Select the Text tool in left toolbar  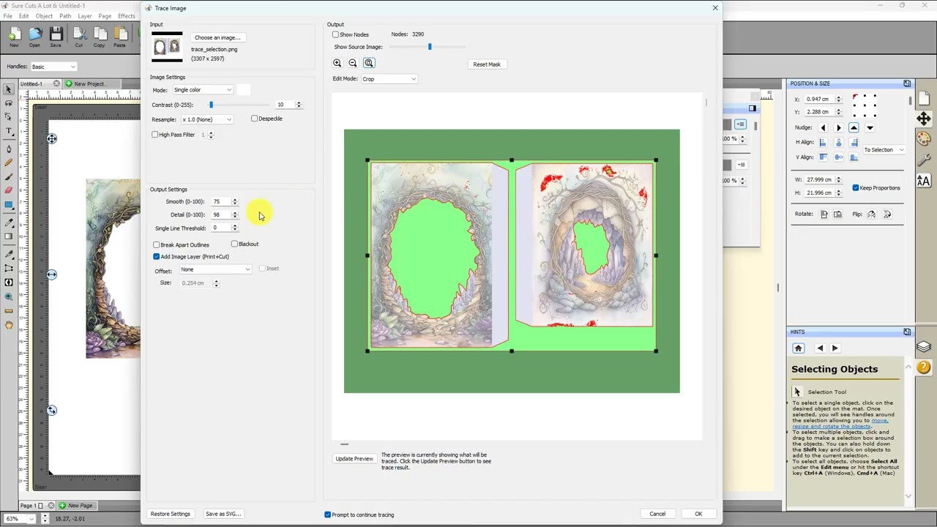9,131
